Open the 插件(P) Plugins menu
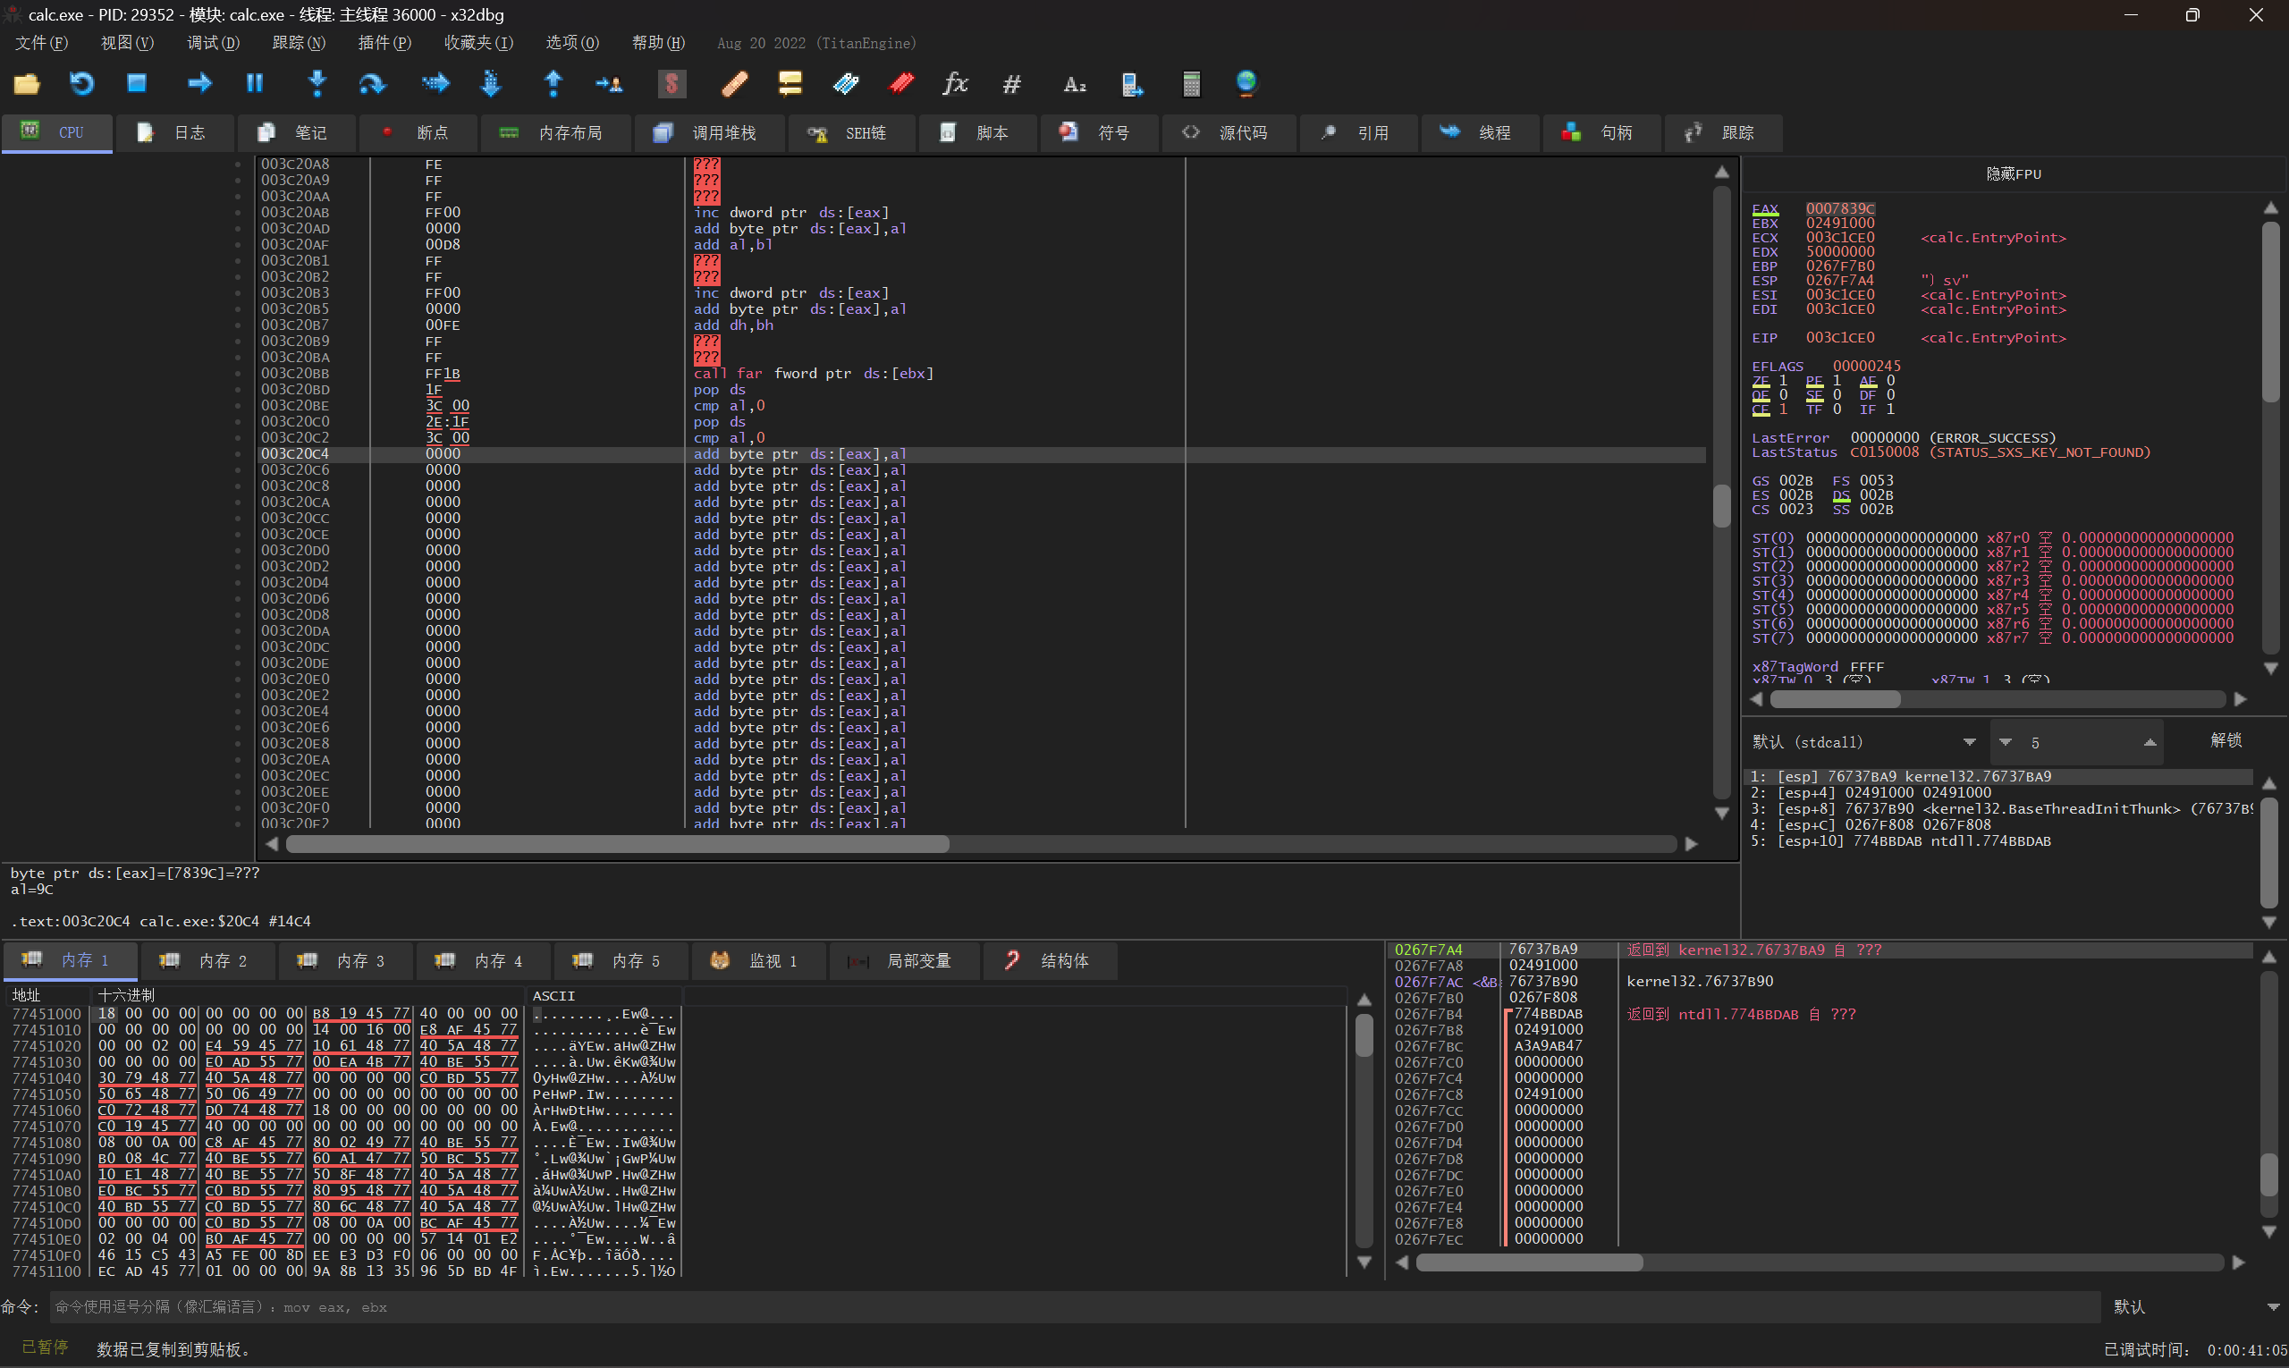 [384, 43]
